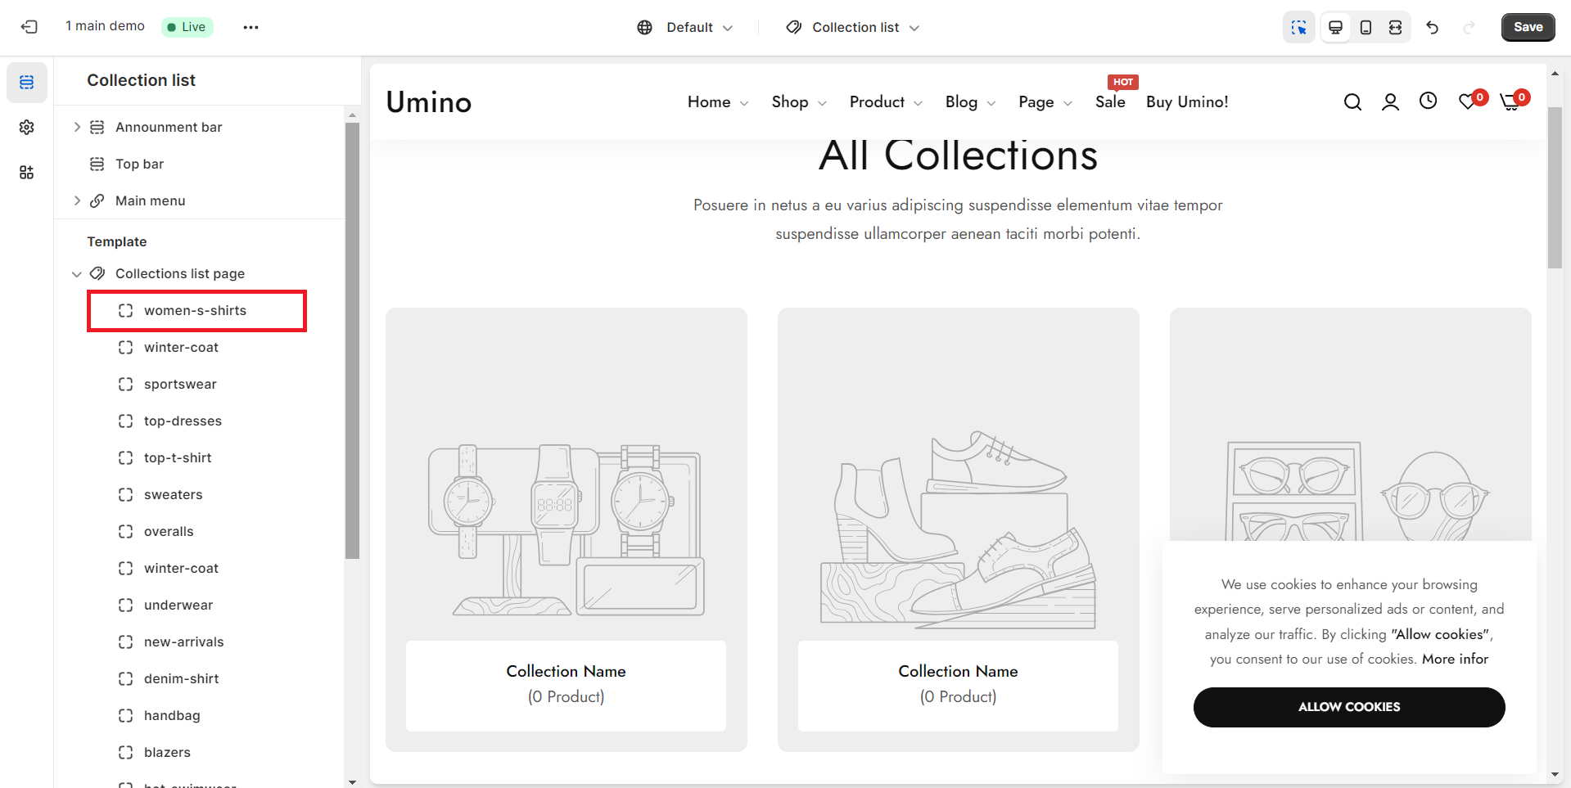Image resolution: width=1571 pixels, height=788 pixels.
Task: Click the exit editor icon
Action: click(29, 27)
